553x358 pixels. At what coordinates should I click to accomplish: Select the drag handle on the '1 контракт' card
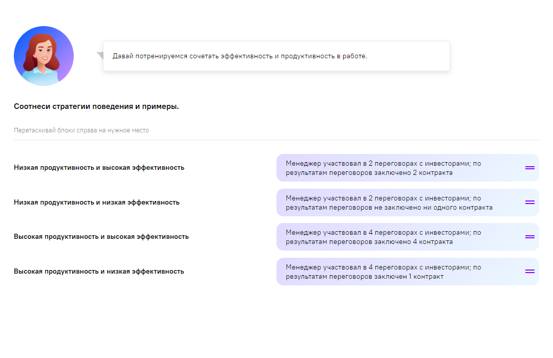tap(529, 272)
